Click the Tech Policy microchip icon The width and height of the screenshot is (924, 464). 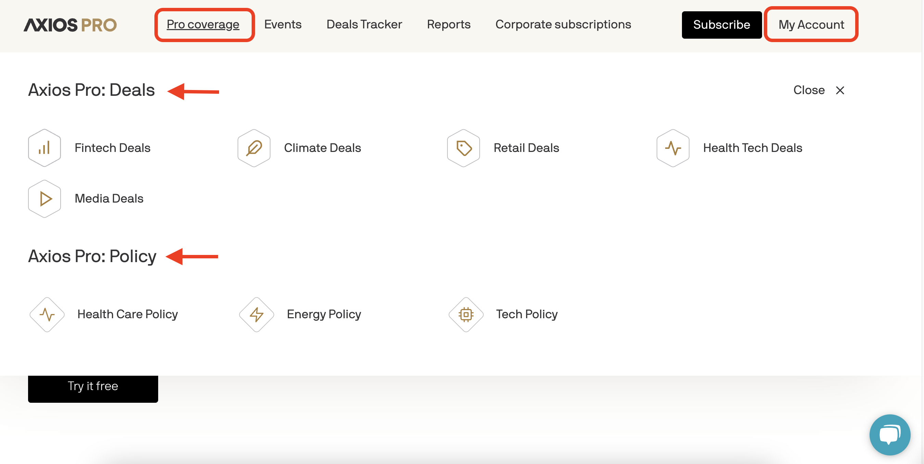click(465, 314)
